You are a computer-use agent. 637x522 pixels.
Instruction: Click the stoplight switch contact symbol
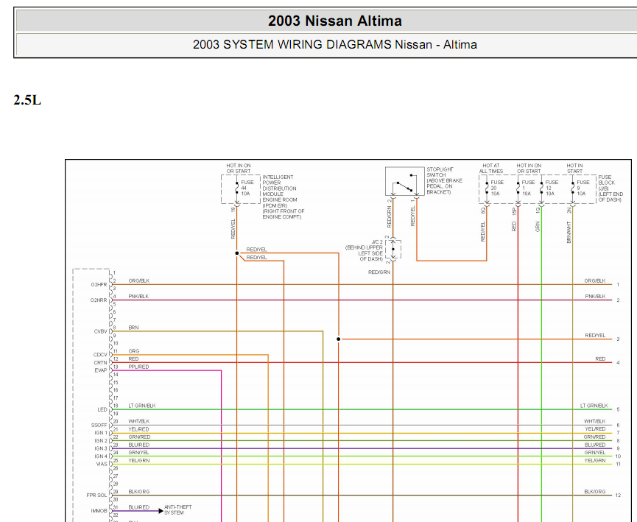(404, 181)
